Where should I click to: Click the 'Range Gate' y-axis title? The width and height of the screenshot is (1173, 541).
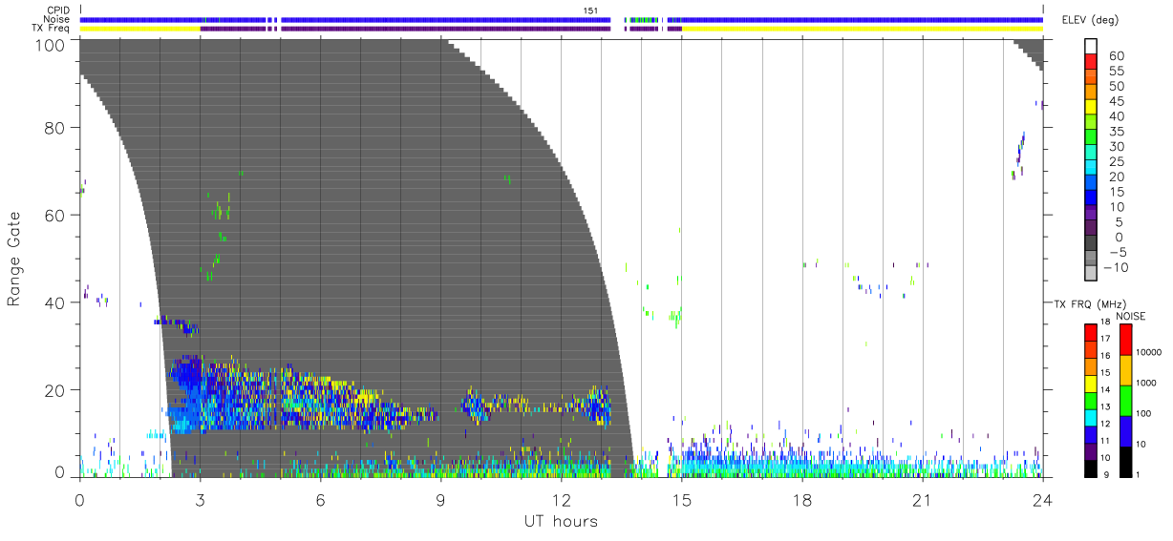coord(14,259)
